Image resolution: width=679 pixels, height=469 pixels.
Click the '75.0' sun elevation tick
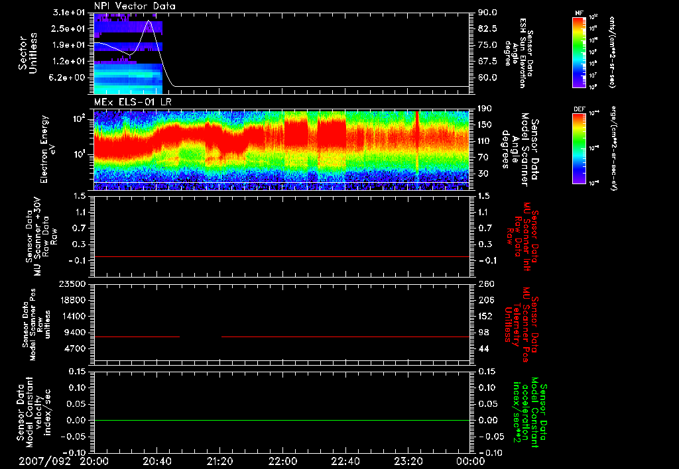(x=487, y=45)
